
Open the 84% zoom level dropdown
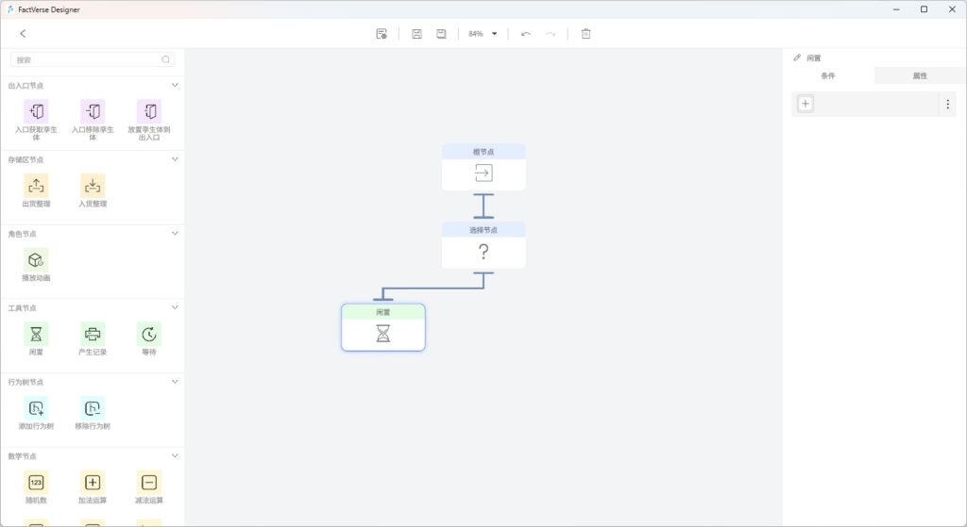494,34
